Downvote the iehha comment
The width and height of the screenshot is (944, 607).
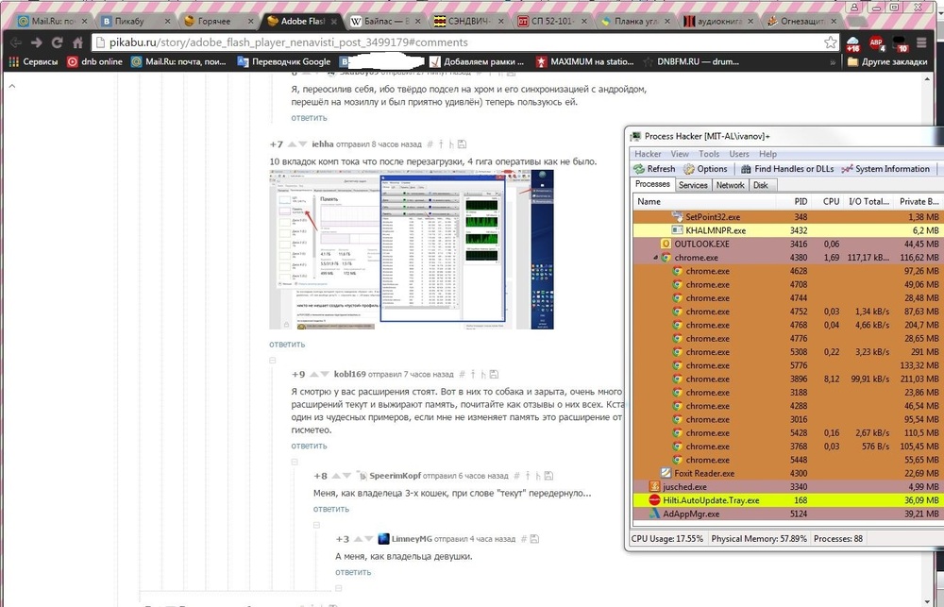tap(303, 143)
